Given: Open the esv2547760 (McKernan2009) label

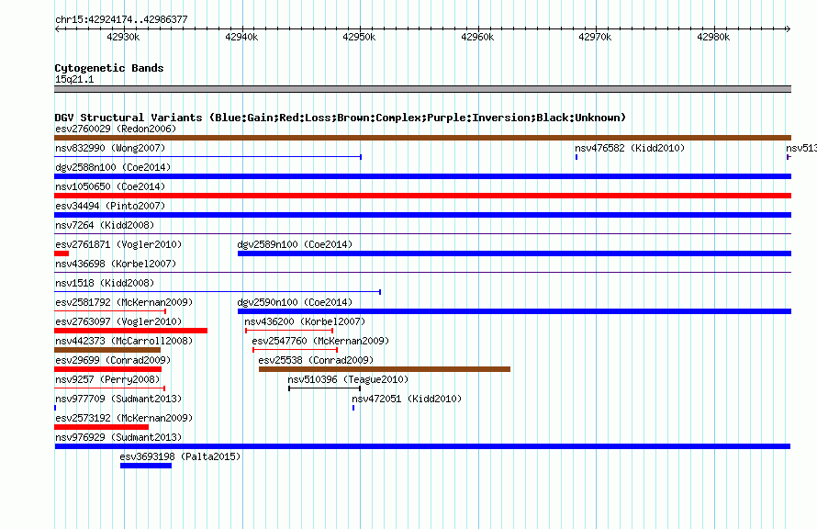Looking at the screenshot, I should [x=320, y=341].
